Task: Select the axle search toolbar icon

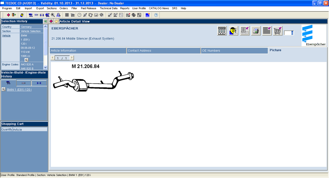Action: click(42, 15)
